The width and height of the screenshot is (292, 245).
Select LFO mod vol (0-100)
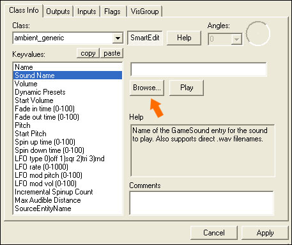point(68,184)
